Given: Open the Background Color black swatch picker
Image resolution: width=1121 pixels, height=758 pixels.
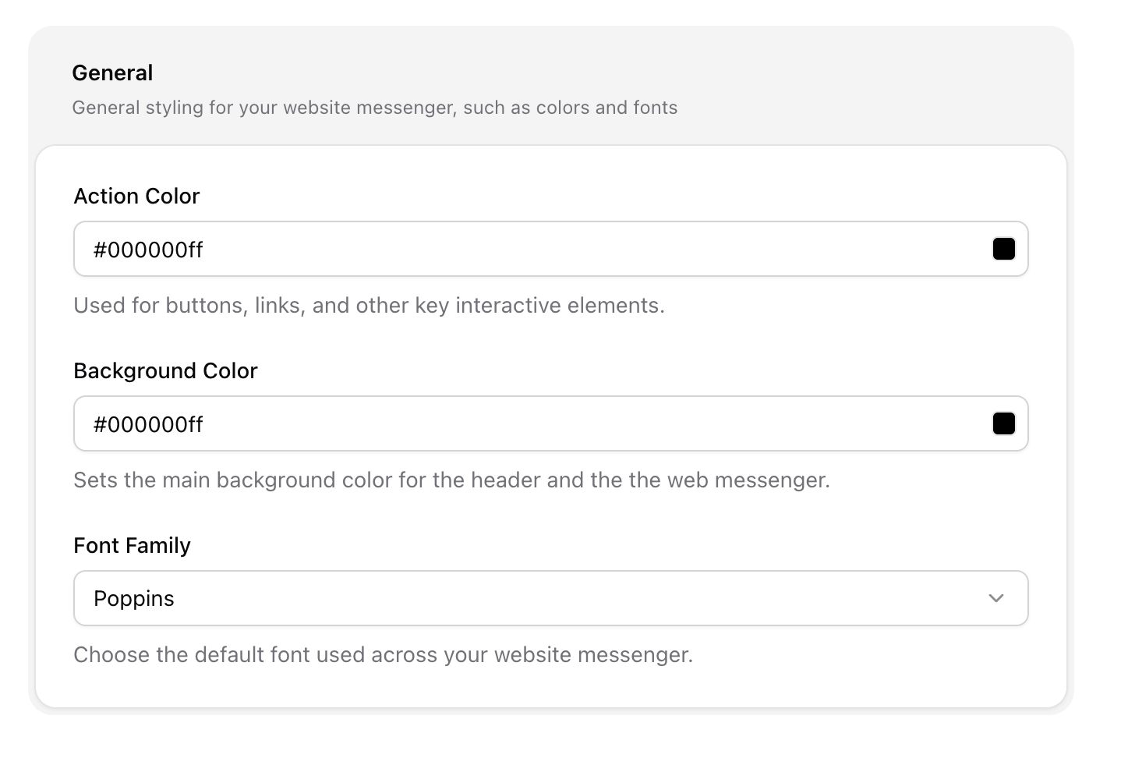Looking at the screenshot, I should coord(1003,423).
